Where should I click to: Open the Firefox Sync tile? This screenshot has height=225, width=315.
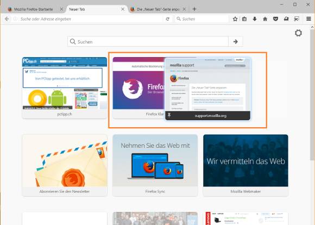pyautogui.click(x=155, y=165)
